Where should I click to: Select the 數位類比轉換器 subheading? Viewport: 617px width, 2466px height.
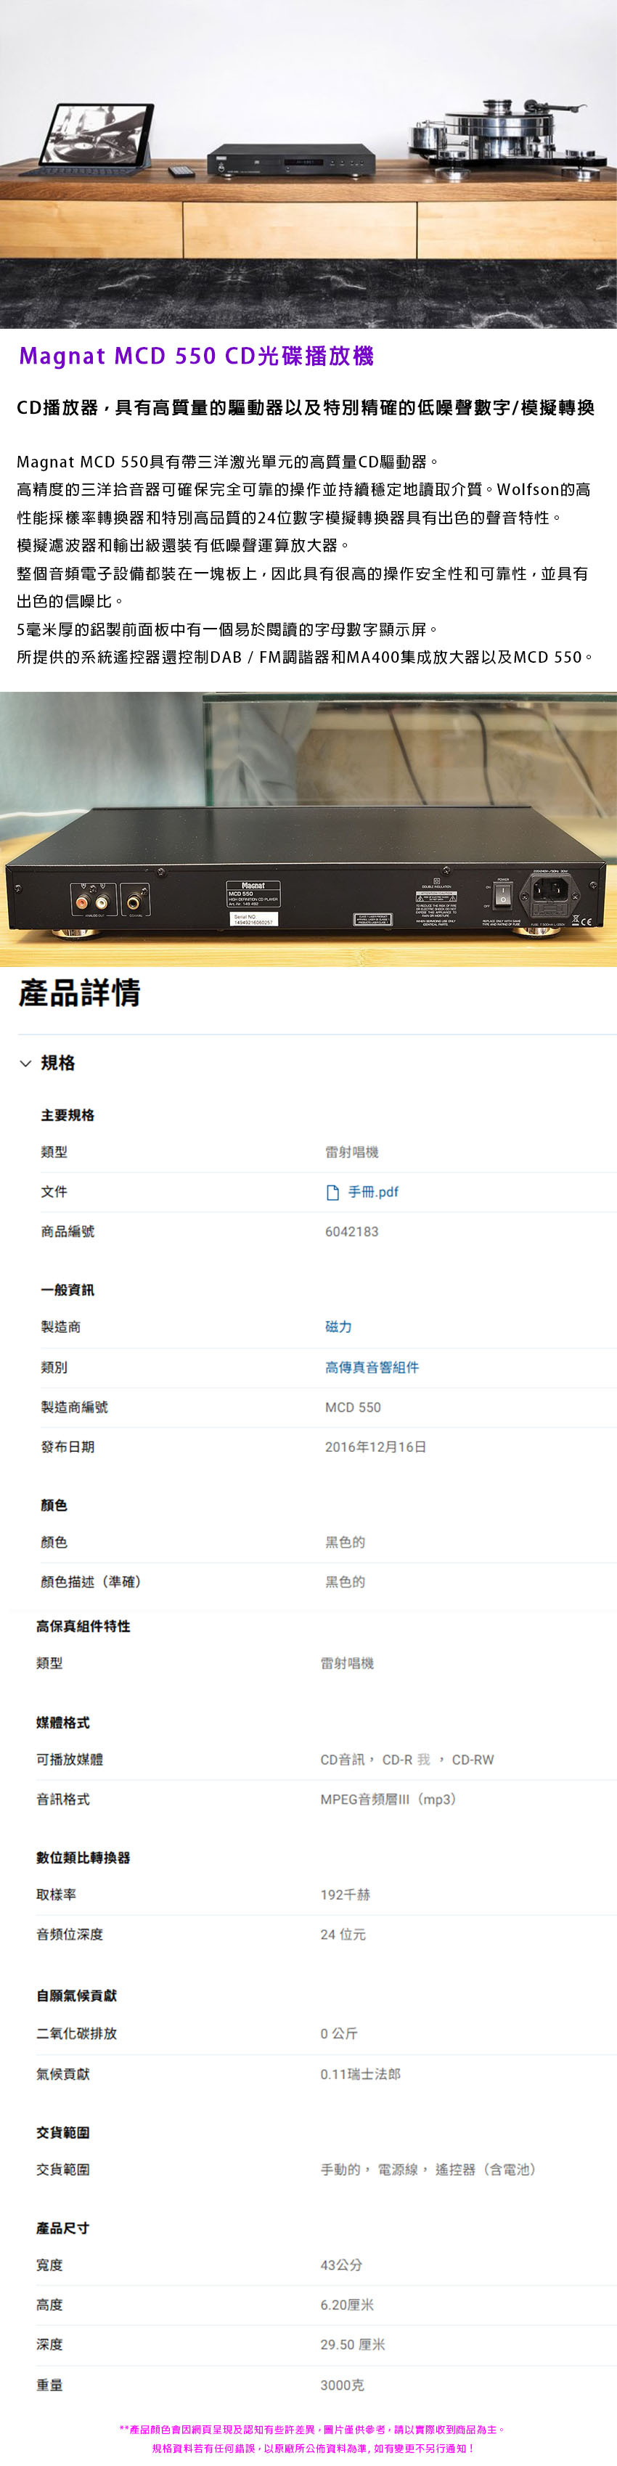83,1857
